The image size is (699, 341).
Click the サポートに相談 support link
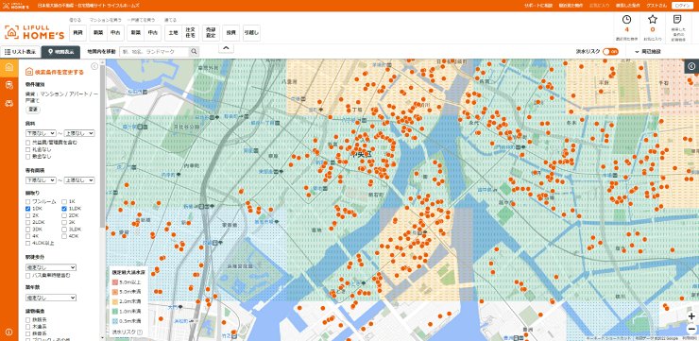pos(539,6)
